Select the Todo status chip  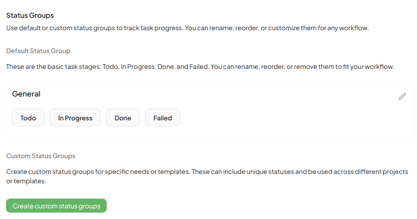coord(28,118)
